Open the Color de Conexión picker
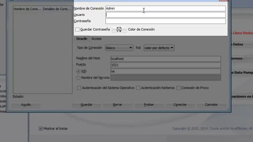Screen dimensions: 253x142 [119, 30]
